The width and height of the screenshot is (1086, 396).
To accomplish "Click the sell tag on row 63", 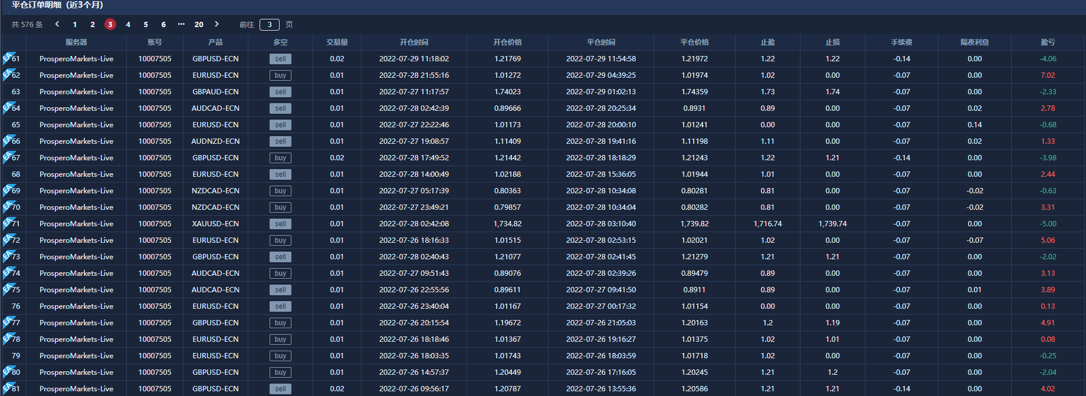I will point(280,92).
